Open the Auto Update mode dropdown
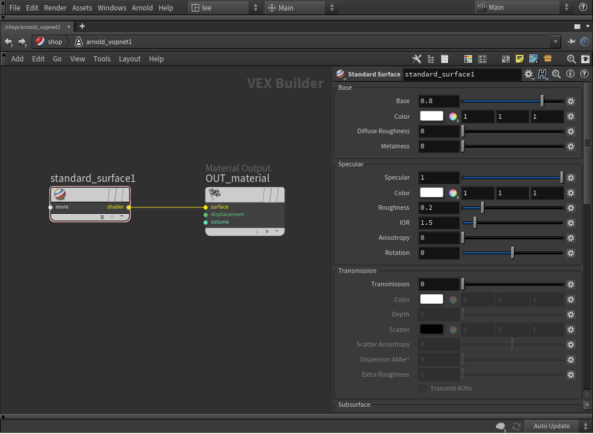This screenshot has height=434, width=593. click(x=585, y=426)
